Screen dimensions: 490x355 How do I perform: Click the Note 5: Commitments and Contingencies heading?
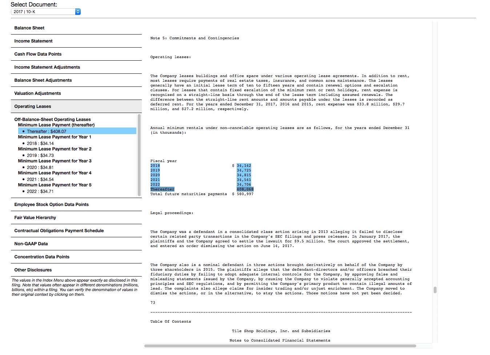click(195, 38)
